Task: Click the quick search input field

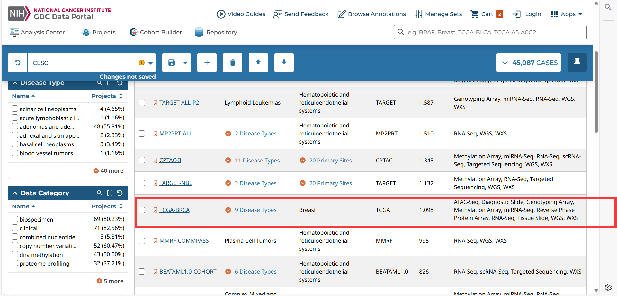Action: (x=490, y=32)
